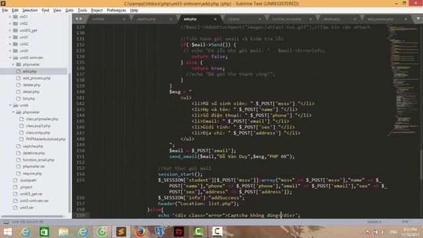Screen dimensions: 423x238
Task: Open the File menu
Action: click(x=5, y=11)
